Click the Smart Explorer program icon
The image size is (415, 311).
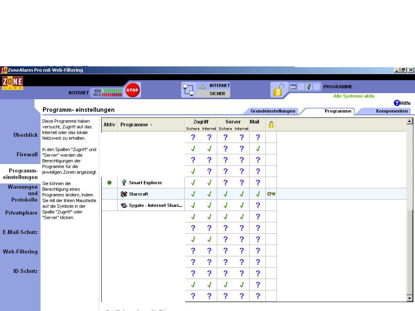click(124, 183)
